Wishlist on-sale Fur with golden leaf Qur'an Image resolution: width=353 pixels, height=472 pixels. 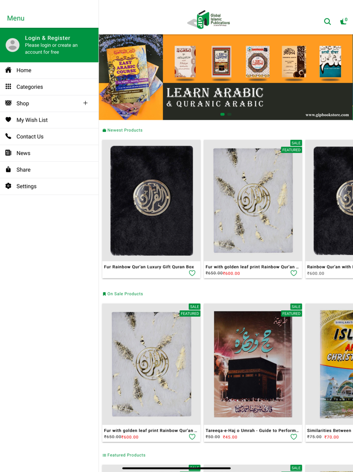192,437
